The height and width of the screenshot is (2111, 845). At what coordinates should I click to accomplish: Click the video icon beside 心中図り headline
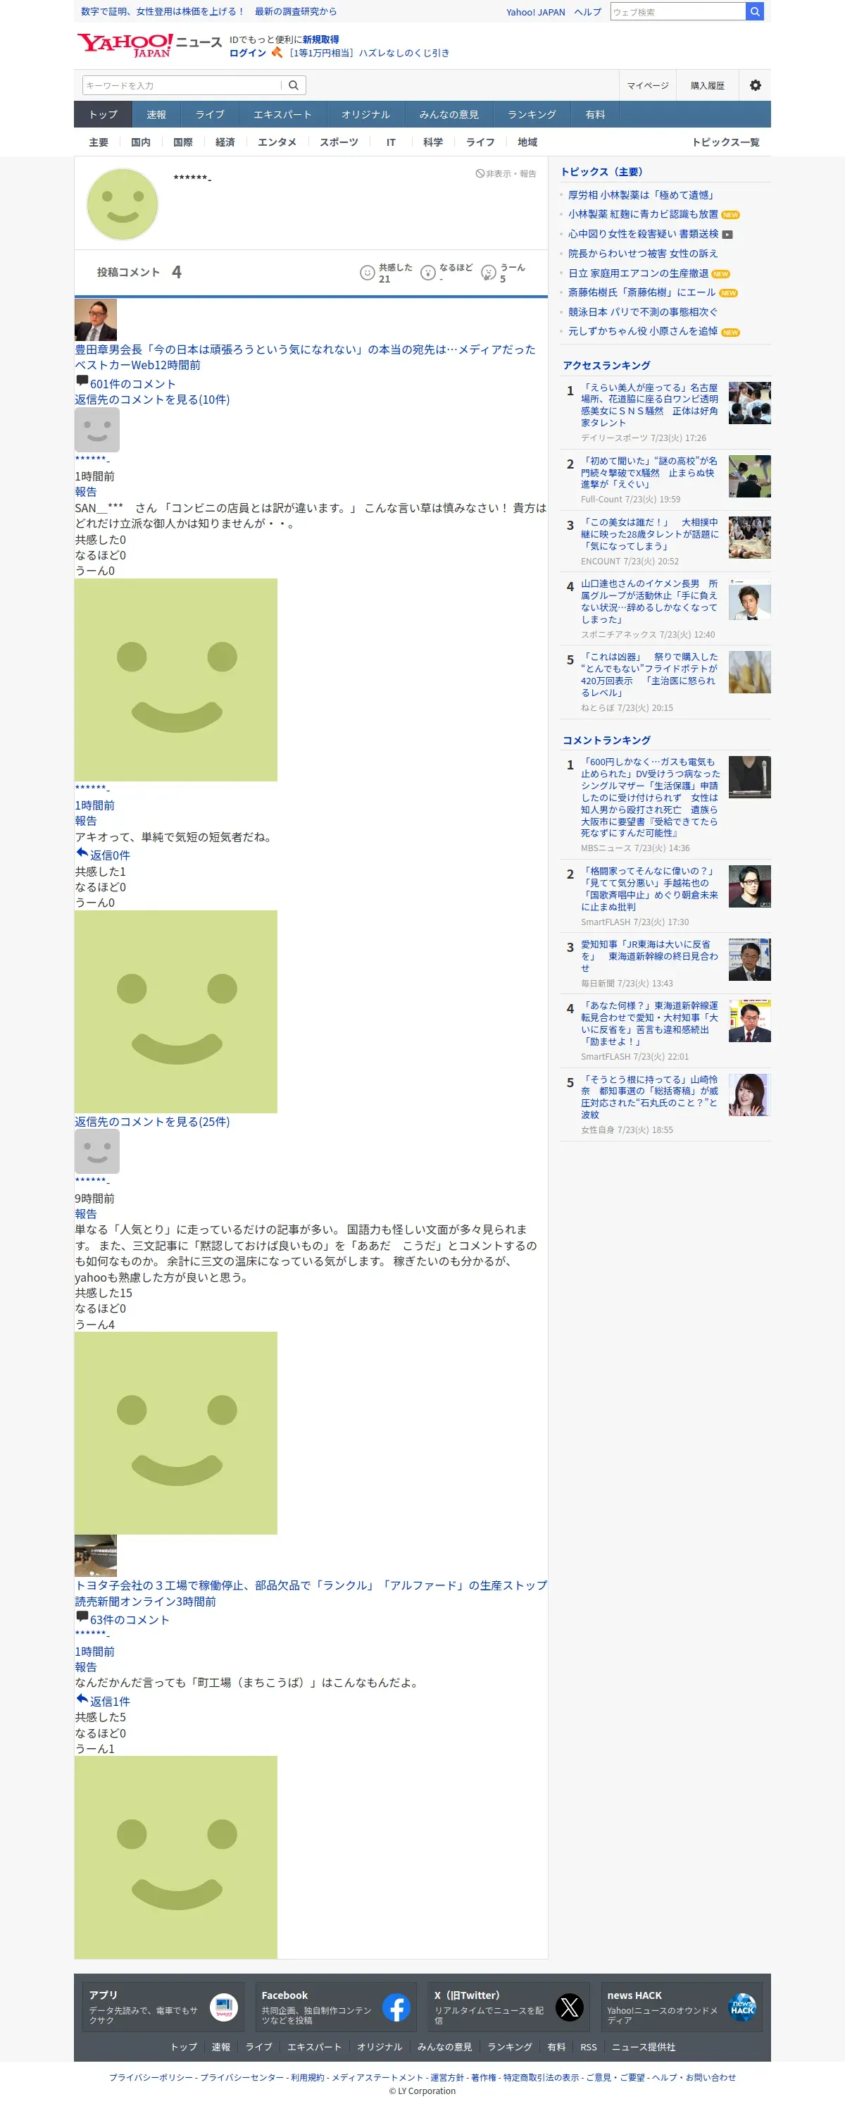(727, 235)
